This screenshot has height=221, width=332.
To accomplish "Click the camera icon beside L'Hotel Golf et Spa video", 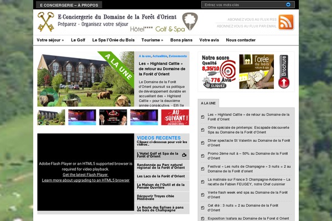I will tap(184, 155).
